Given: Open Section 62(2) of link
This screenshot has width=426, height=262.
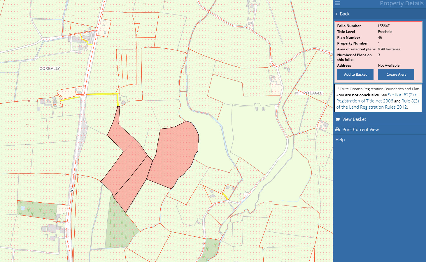Looking at the screenshot, I should (403, 95).
